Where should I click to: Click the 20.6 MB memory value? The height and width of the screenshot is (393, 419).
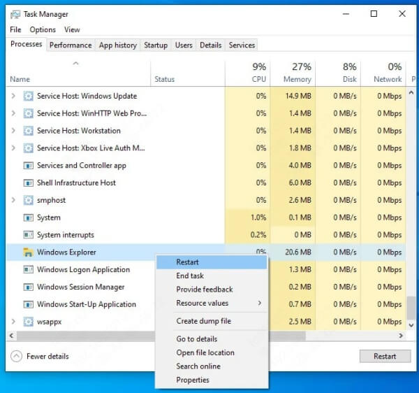298,252
